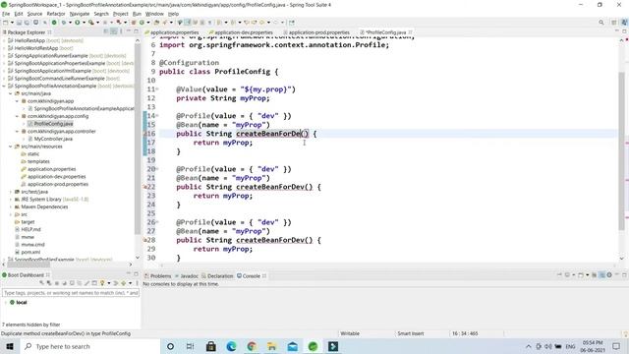Click the Windows Start button
This screenshot has height=354, width=629.
(10, 346)
